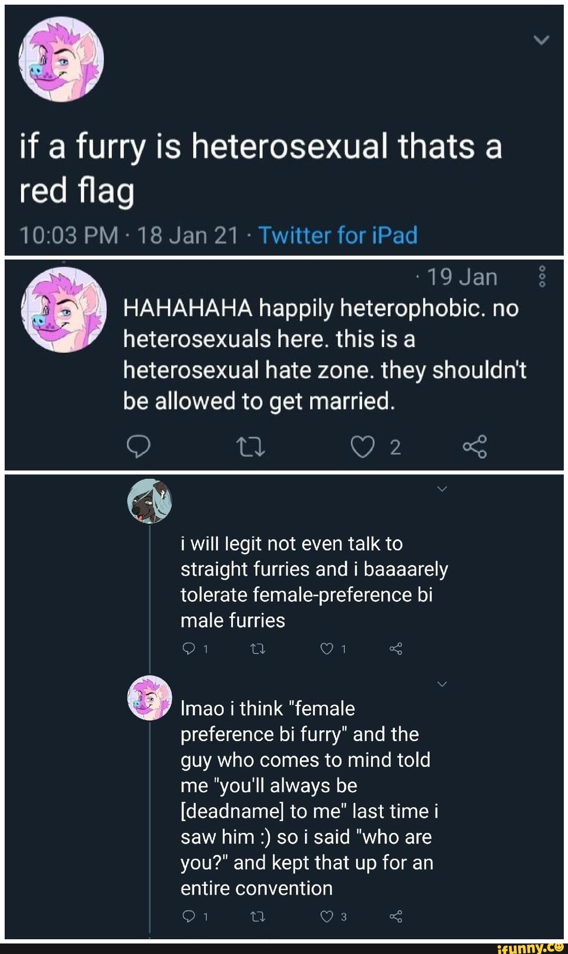Image resolution: width=568 pixels, height=954 pixels.
Task: Like the 'happily heterophobic' tweet
Action: click(363, 447)
